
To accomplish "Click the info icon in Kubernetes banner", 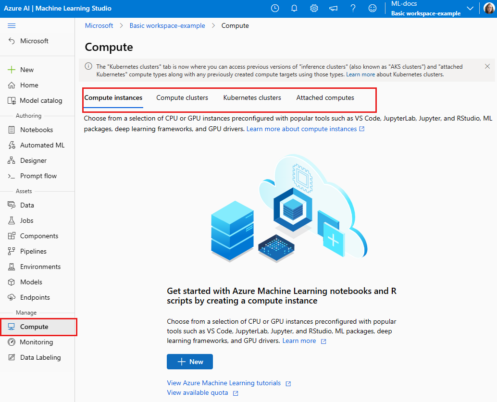I will (x=88, y=66).
